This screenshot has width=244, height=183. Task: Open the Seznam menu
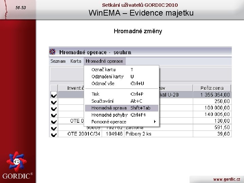(58, 61)
